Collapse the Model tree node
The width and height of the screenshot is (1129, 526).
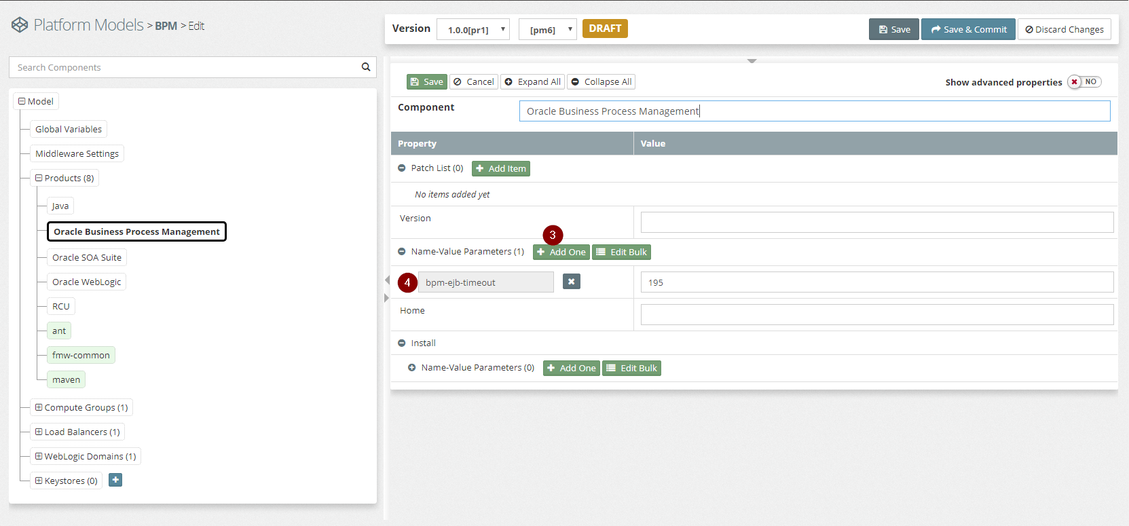22,101
